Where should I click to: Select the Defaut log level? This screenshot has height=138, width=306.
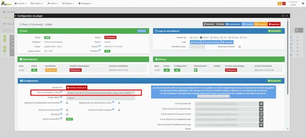coord(201,37)
